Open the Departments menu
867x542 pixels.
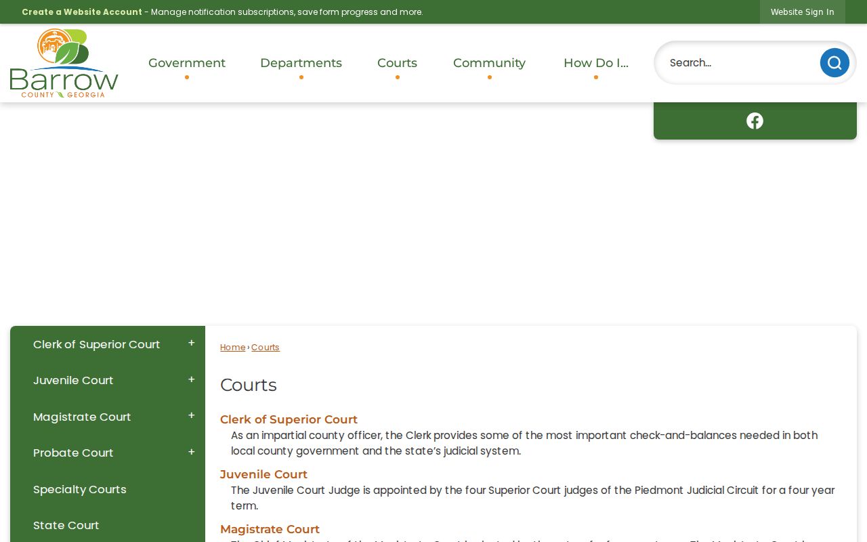tap(301, 63)
